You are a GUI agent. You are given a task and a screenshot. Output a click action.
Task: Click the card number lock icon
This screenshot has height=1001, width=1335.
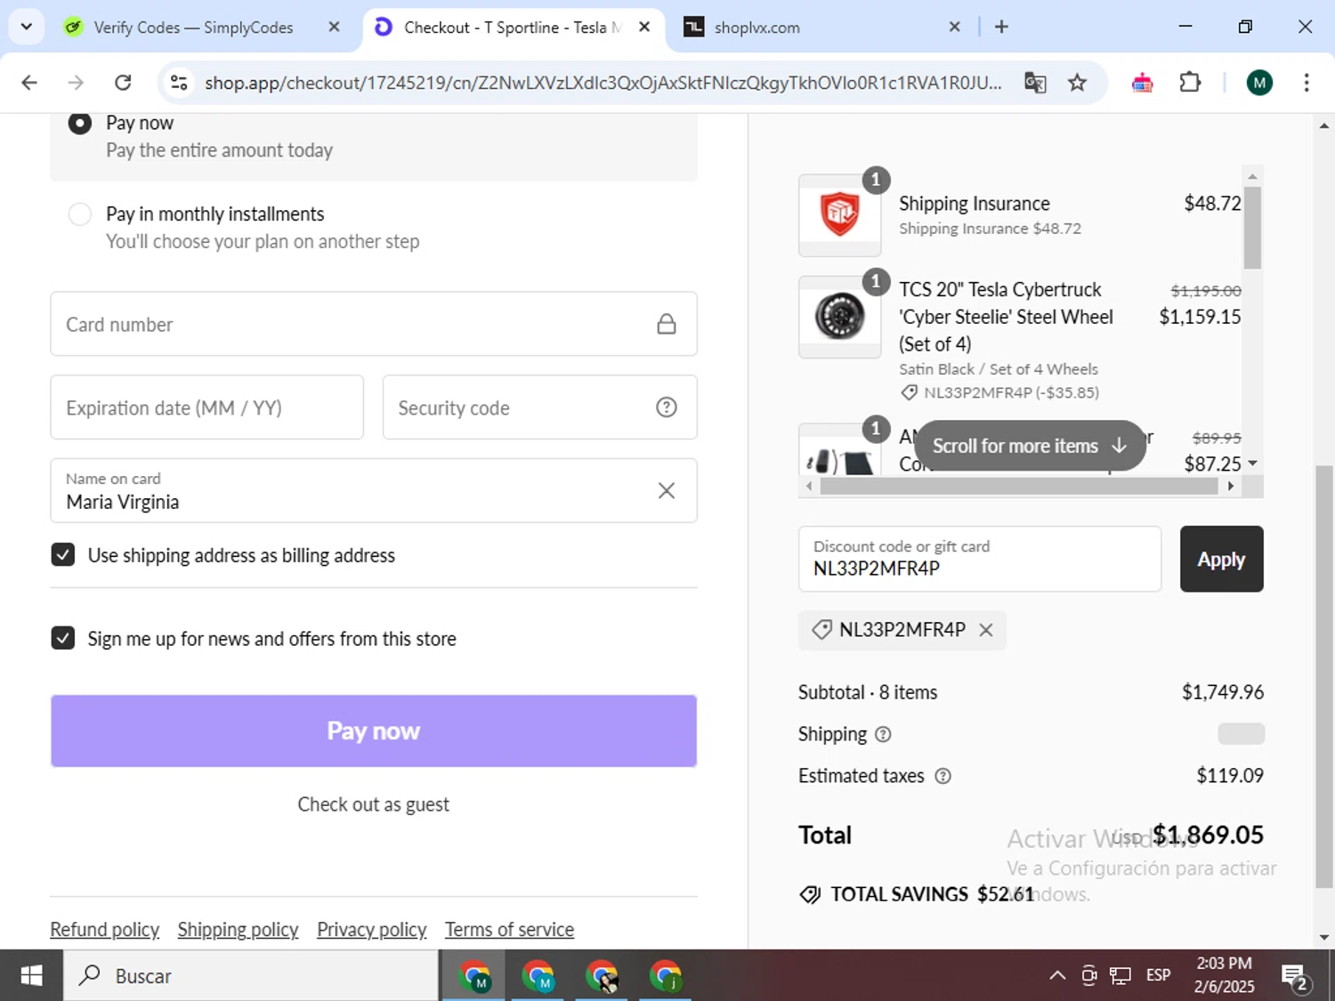667,324
